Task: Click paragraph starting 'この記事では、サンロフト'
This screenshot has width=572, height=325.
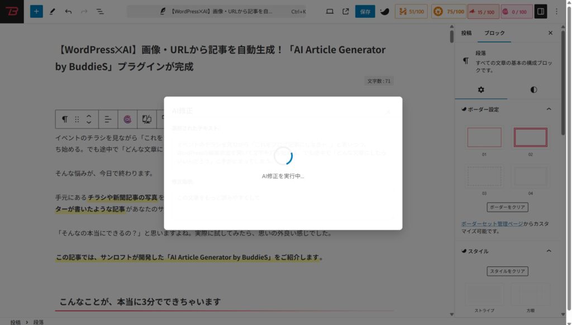Action: (189, 257)
